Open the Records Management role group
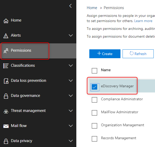The width and height of the screenshot is (155, 147). (119, 138)
